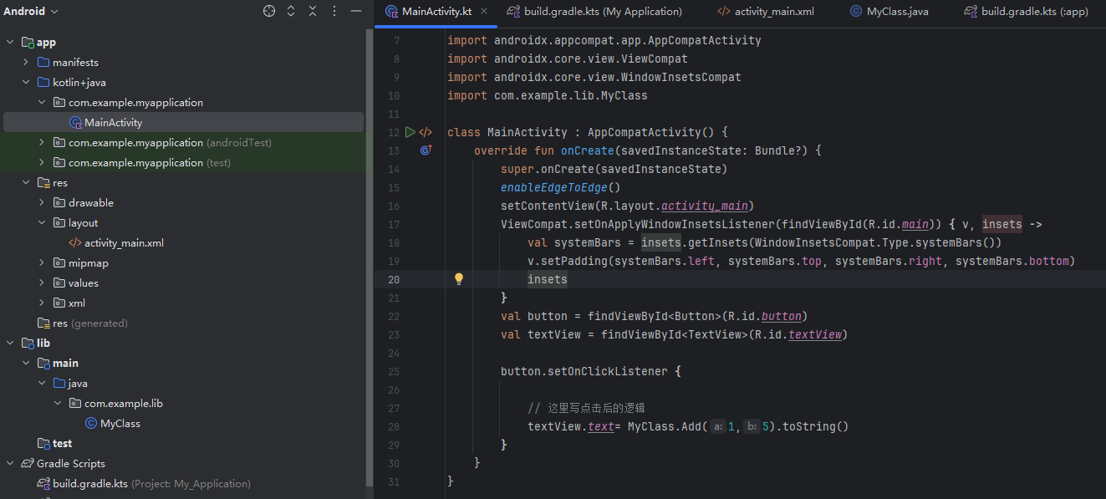Collapse the com.example.lib package
This screenshot has height=499, width=1106.
point(58,403)
